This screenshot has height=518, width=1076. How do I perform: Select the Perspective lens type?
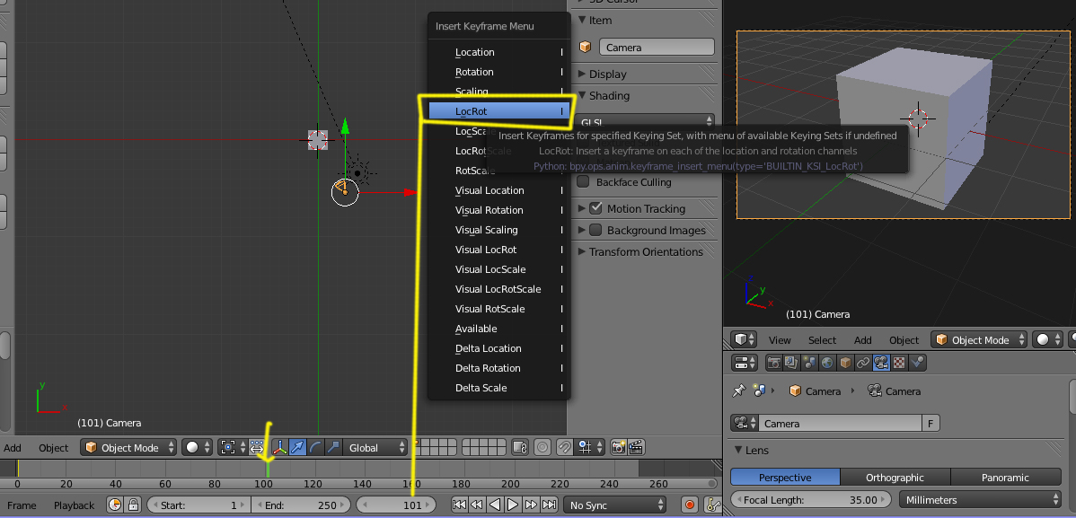click(x=785, y=478)
